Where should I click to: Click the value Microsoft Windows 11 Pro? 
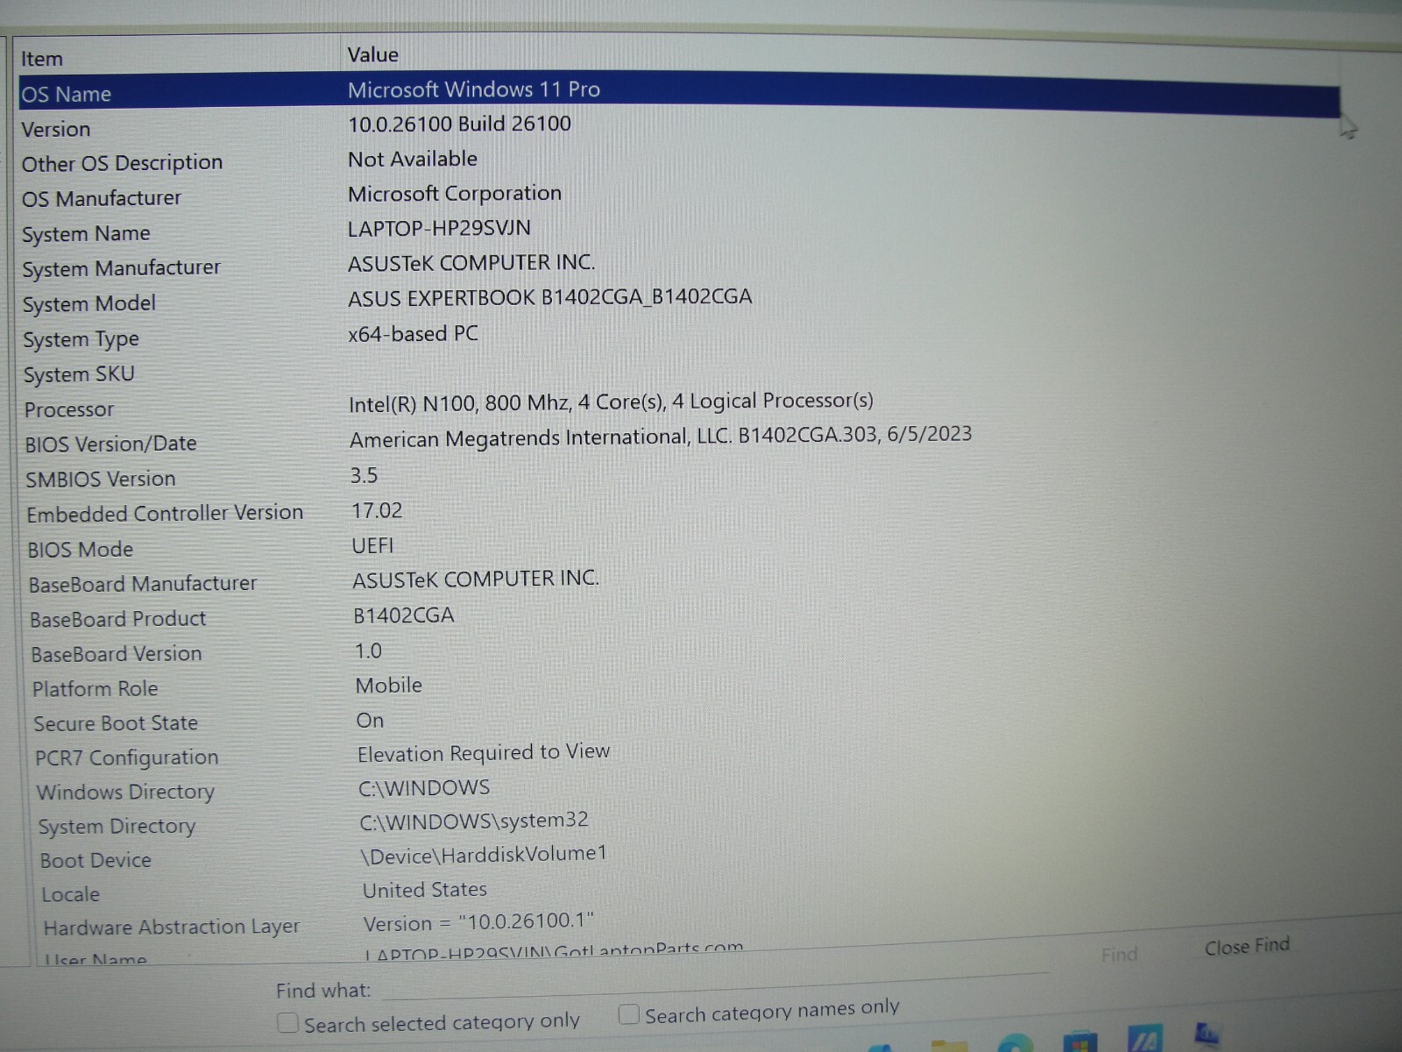coord(474,89)
